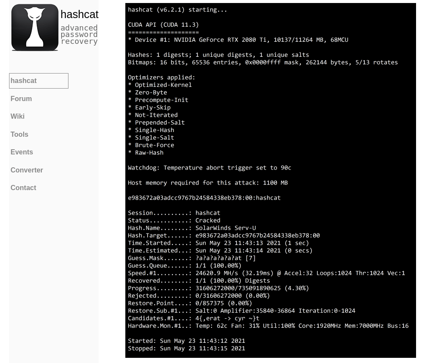Click the Guess.Mask ?a?a?a?a?a?at line

(x=192, y=258)
